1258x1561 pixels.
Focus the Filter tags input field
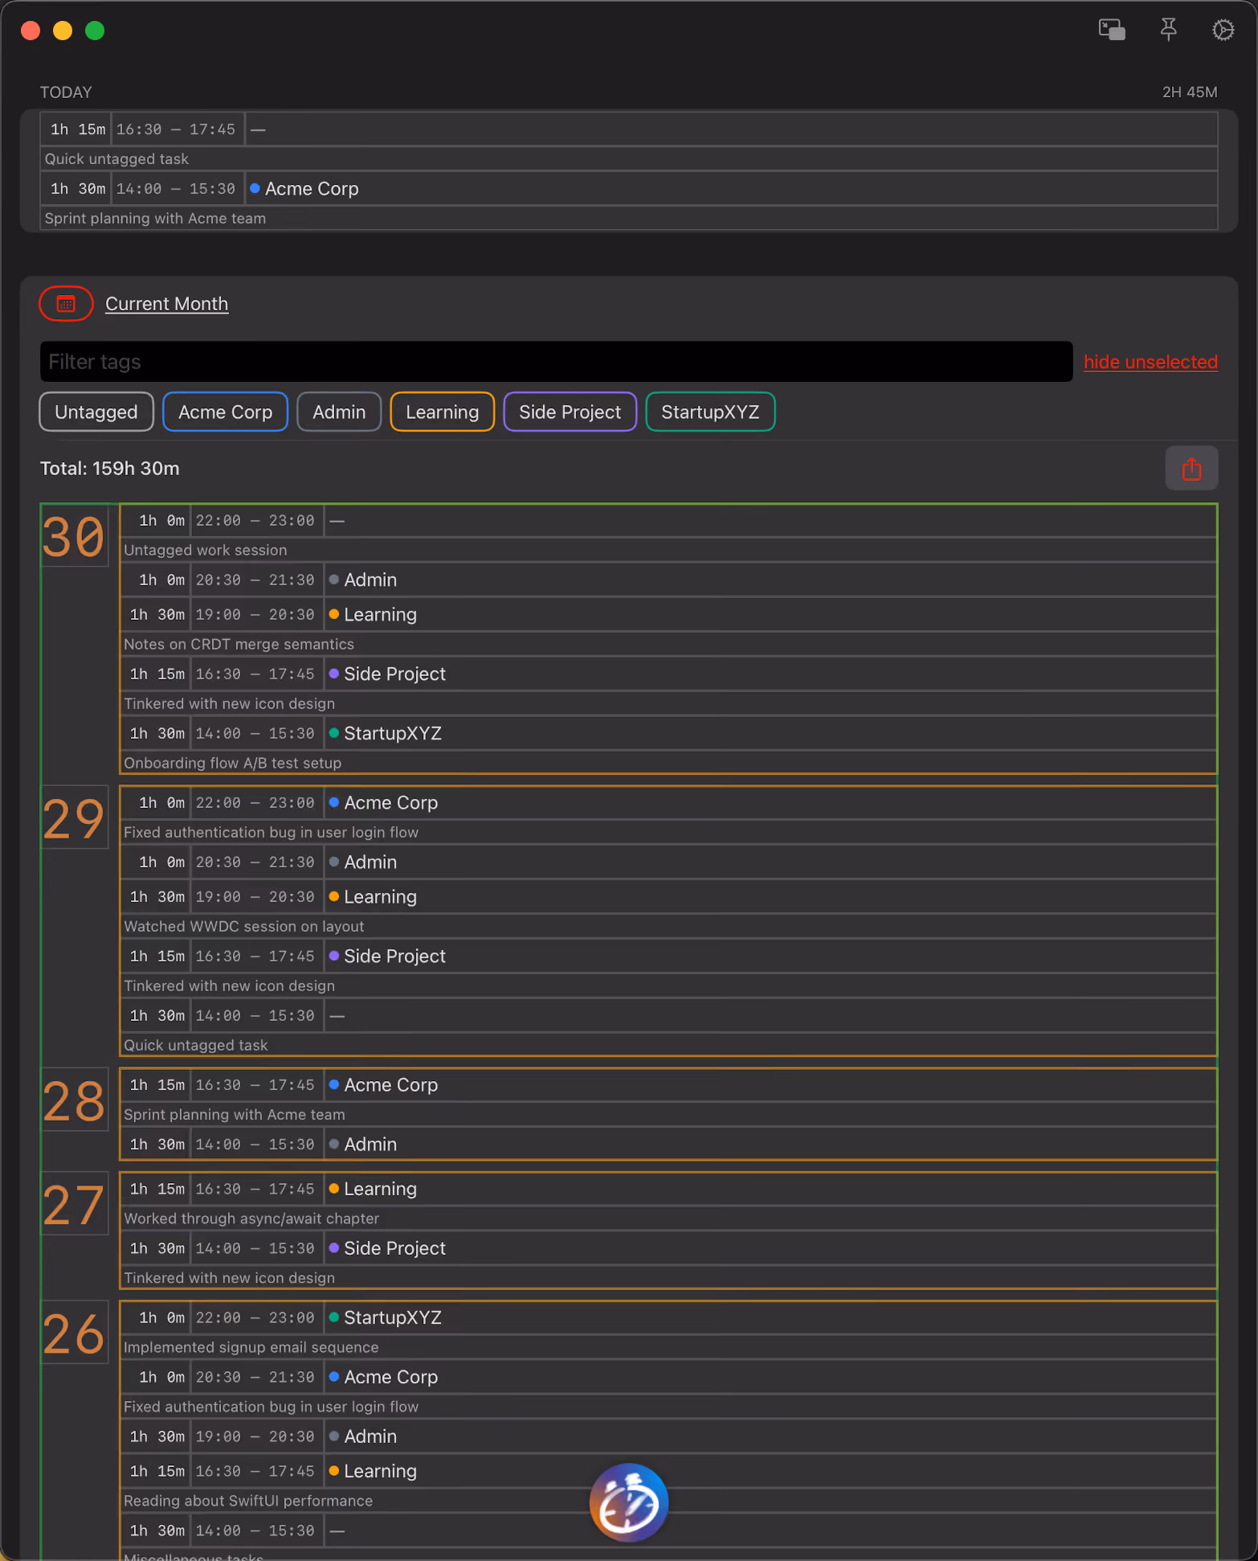pos(556,362)
